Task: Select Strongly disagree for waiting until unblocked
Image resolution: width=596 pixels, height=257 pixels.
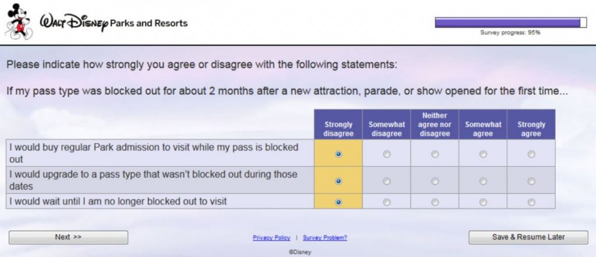Action: coord(338,202)
